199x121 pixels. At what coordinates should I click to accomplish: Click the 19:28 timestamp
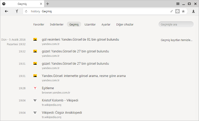22,88
